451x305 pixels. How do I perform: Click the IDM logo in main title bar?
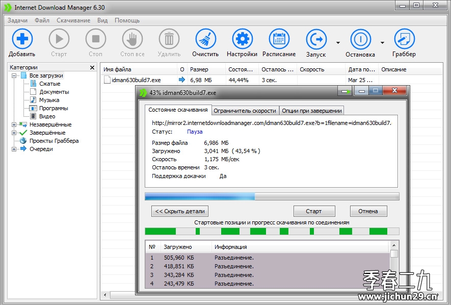[x=8, y=8]
